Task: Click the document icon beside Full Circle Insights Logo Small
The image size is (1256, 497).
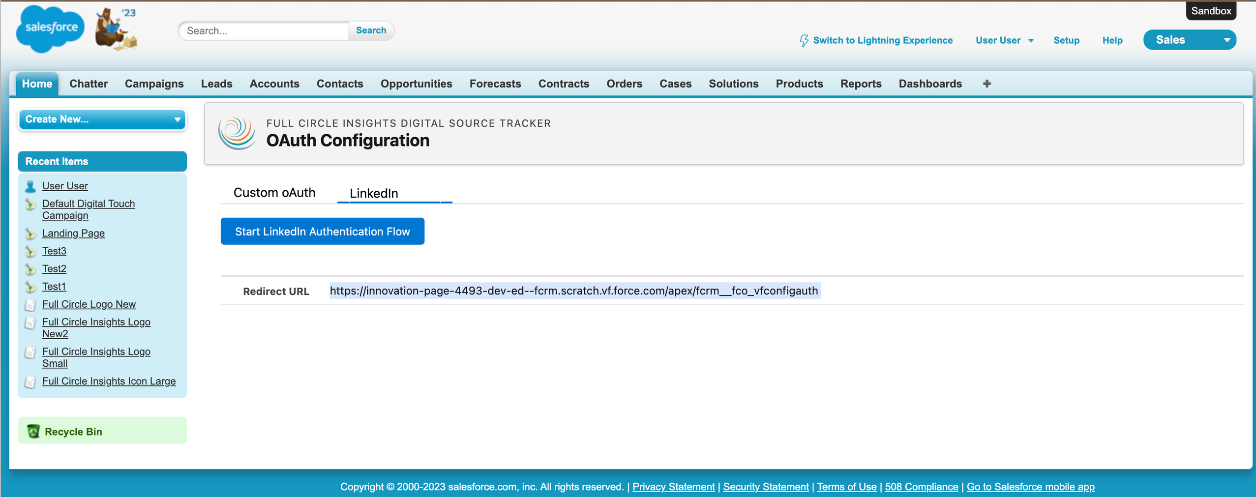Action: click(30, 352)
